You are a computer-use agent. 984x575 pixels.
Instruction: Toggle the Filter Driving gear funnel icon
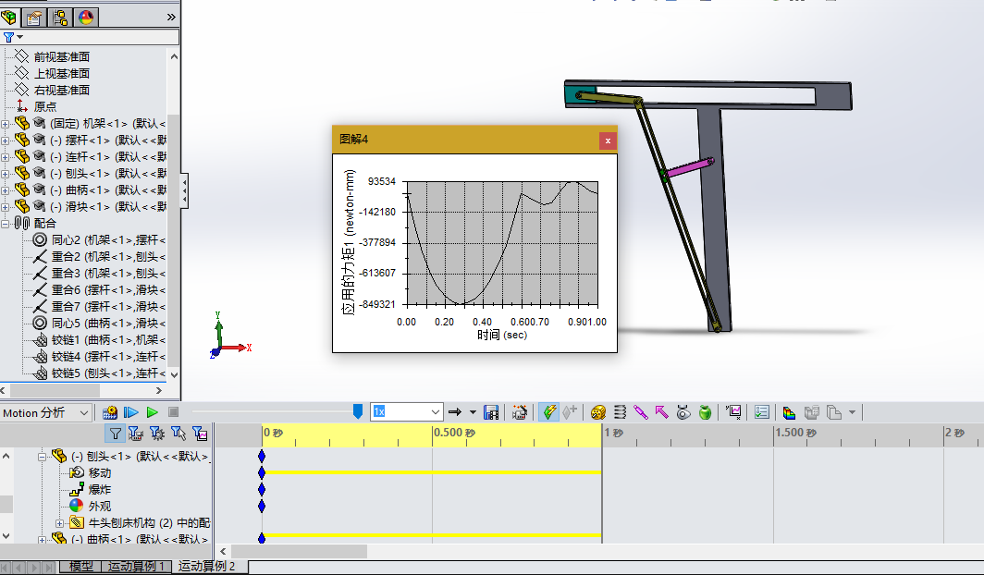click(x=157, y=433)
